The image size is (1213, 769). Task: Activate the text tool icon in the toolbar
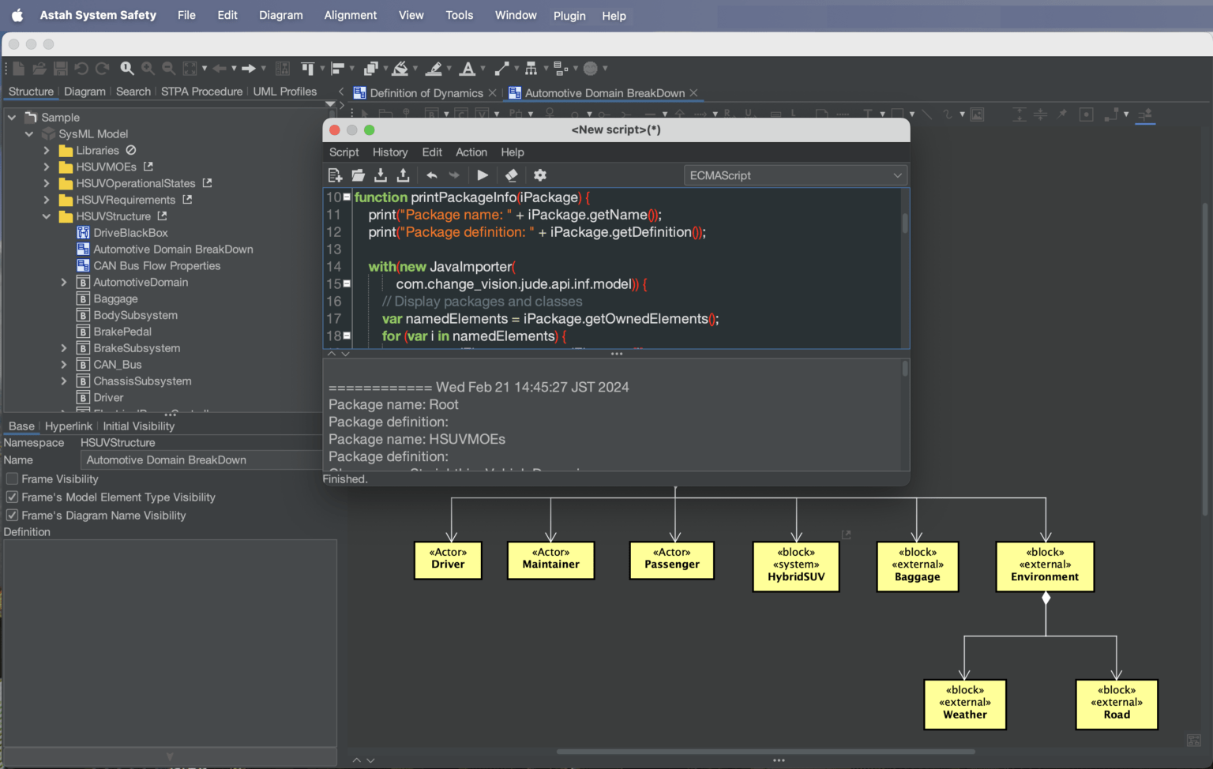click(x=466, y=68)
